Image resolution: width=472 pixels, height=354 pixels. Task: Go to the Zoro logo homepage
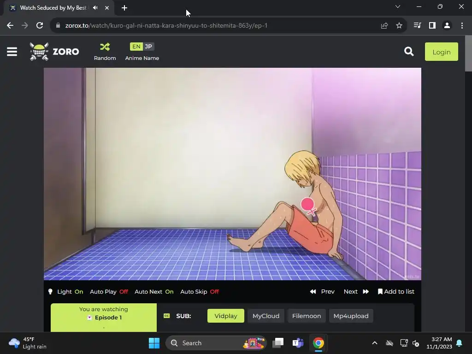(54, 52)
